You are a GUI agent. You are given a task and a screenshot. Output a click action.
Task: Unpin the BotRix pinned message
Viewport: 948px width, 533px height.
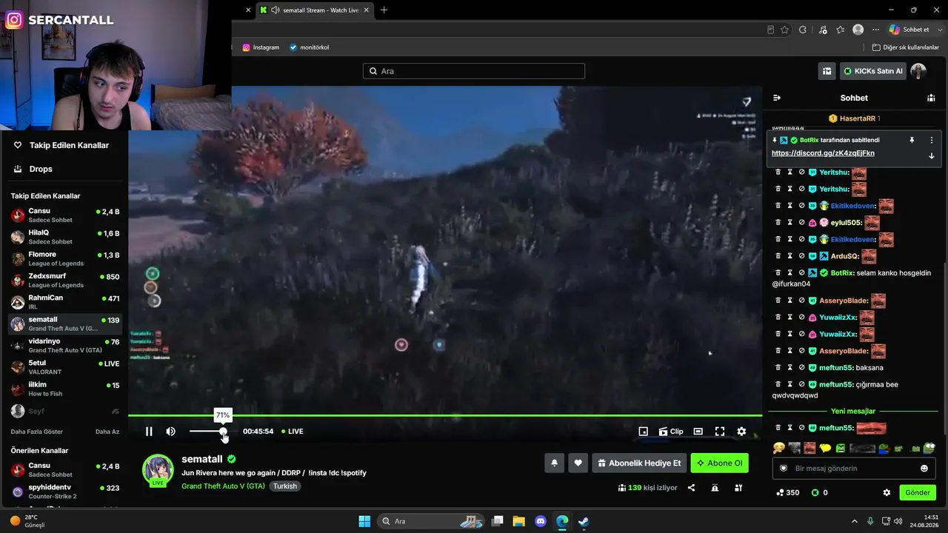(x=912, y=140)
